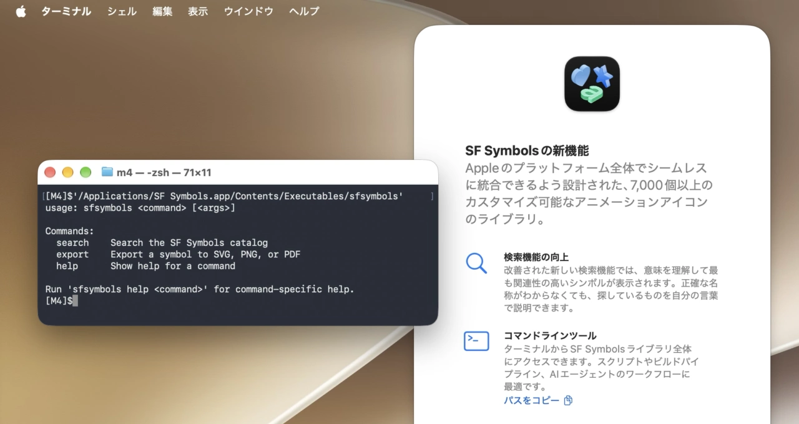Click the Terminal title 'm4 — -zsh — 71×11'
The width and height of the screenshot is (799, 424).
tap(164, 172)
